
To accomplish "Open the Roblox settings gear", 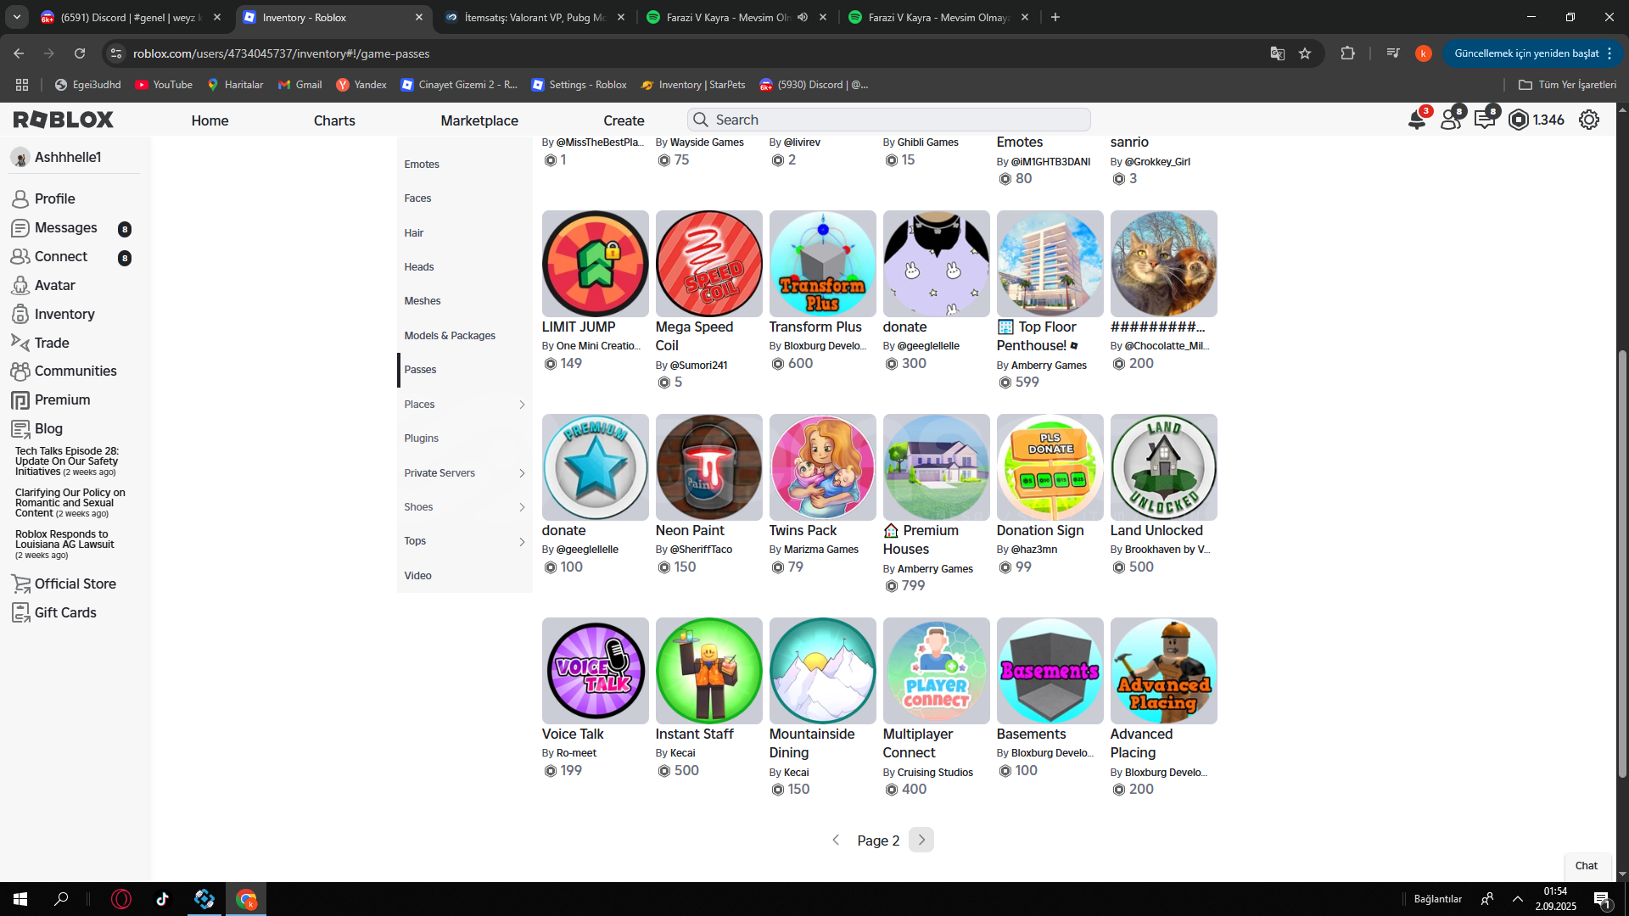I will (1589, 120).
